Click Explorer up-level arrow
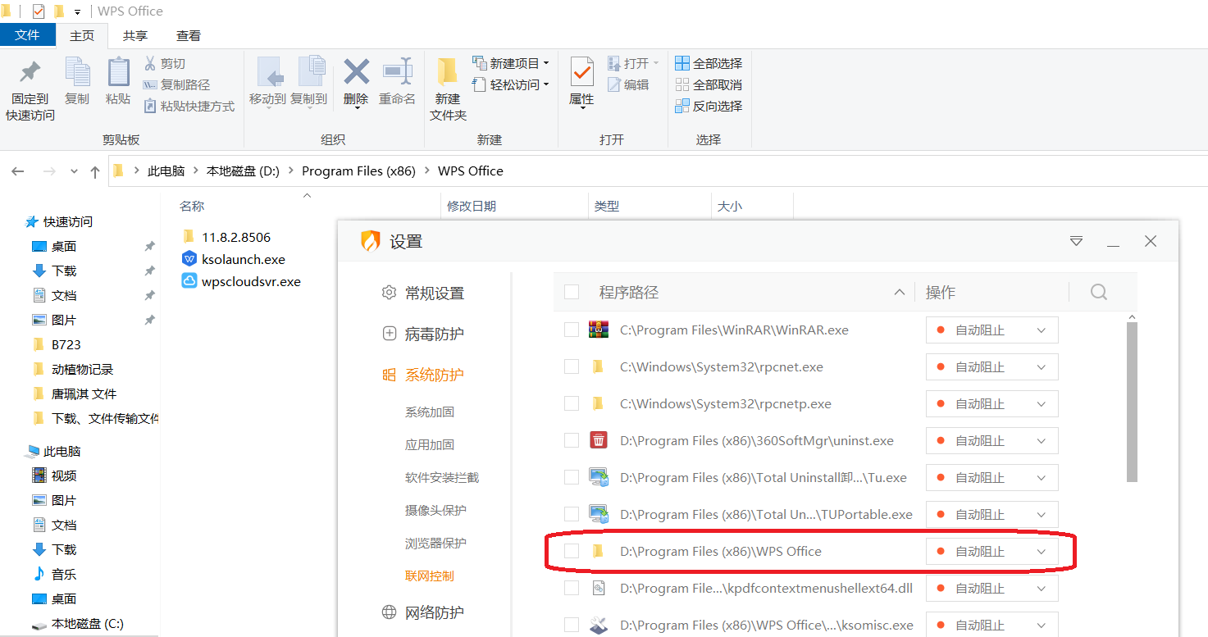This screenshot has height=637, width=1208. (x=95, y=171)
